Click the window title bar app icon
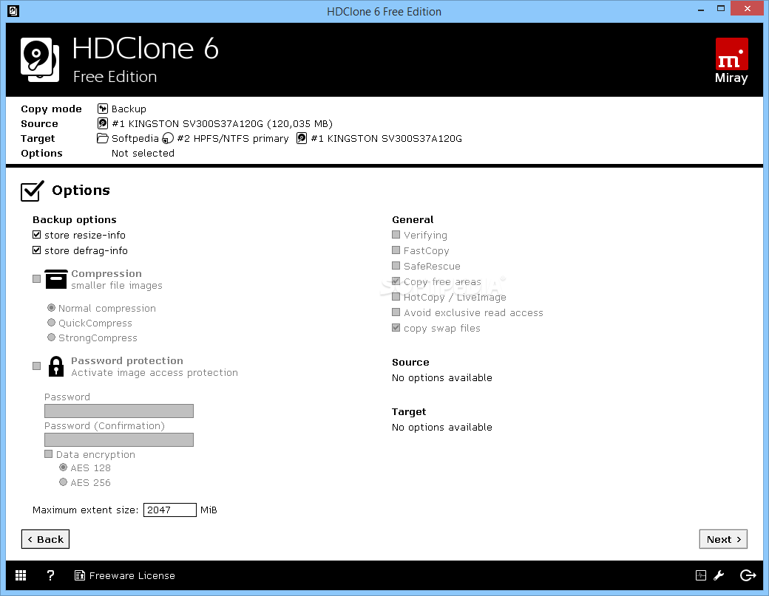The width and height of the screenshot is (769, 596). [x=13, y=11]
